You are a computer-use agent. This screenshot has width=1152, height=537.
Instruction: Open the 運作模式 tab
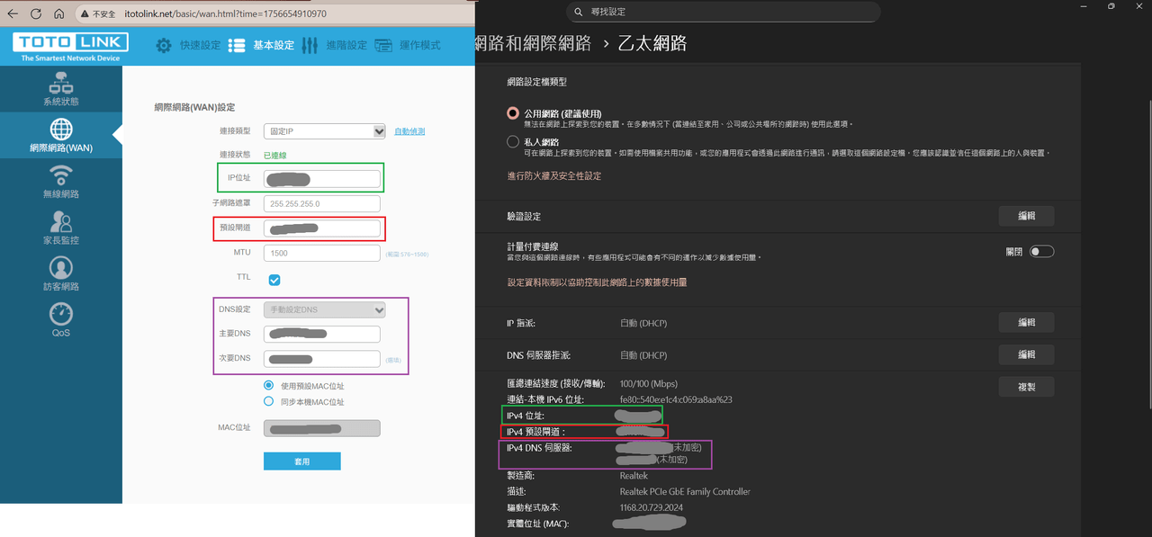click(x=408, y=45)
